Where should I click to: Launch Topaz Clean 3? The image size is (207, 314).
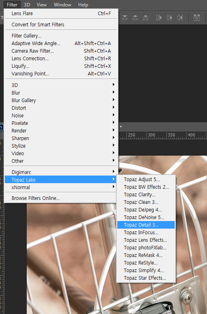click(146, 202)
